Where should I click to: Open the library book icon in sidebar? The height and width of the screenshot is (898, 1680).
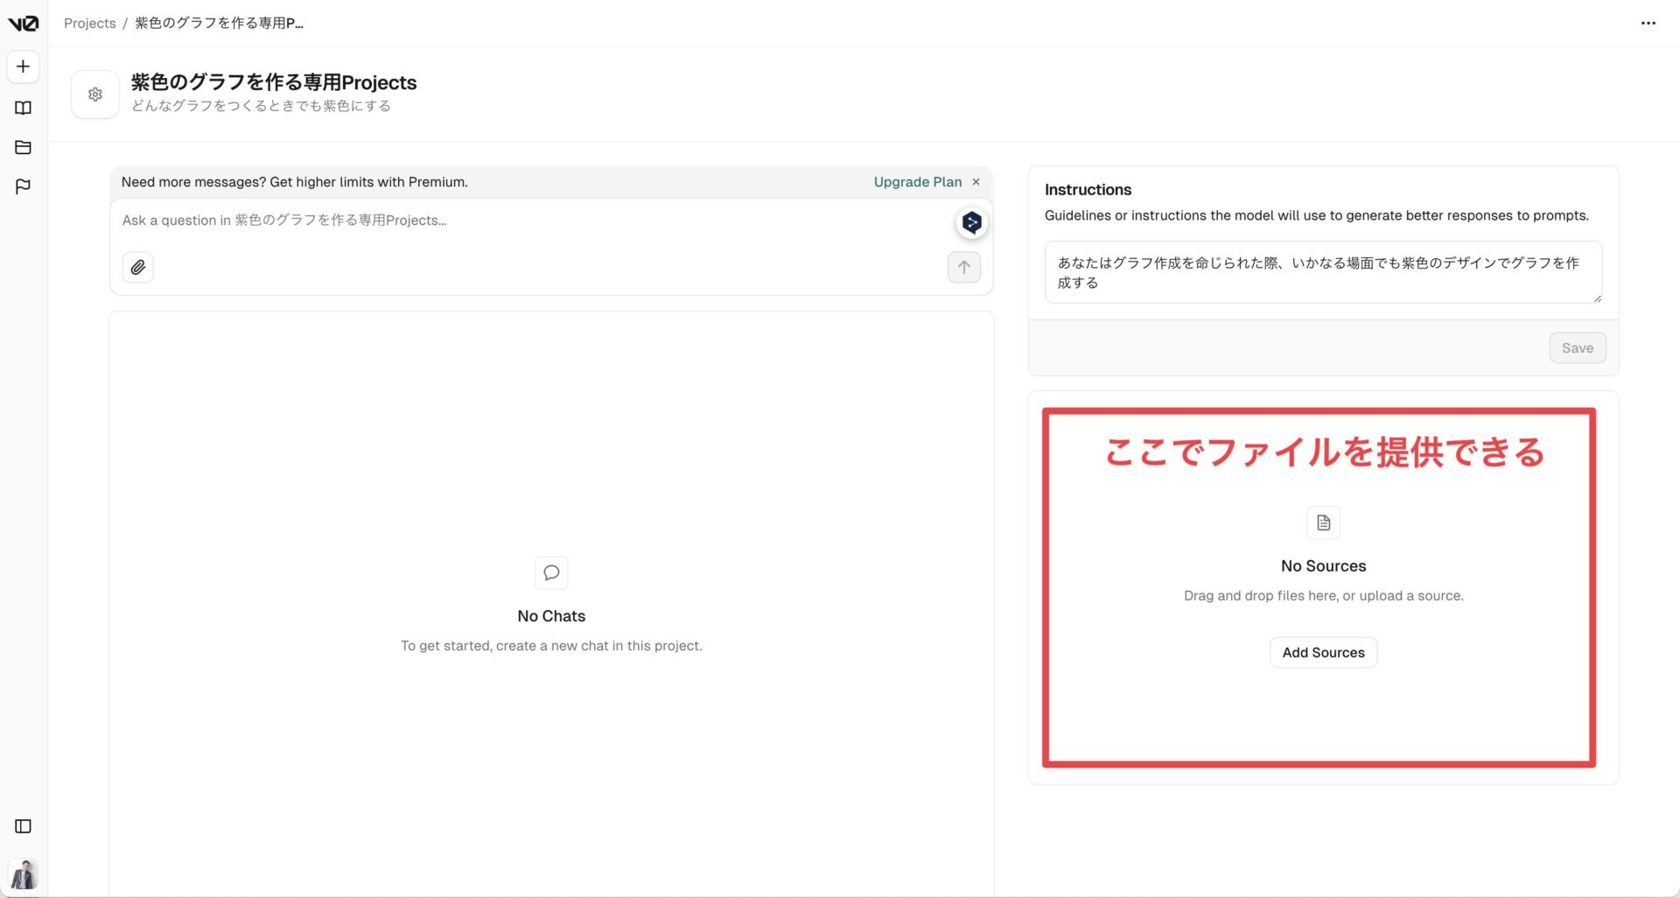[x=23, y=108]
